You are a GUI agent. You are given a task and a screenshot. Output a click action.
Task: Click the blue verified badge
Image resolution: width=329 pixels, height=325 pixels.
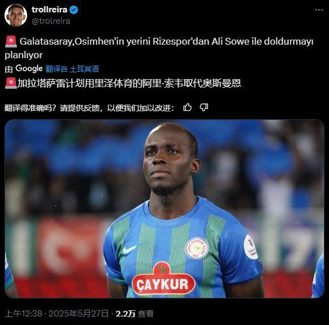pos(73,10)
